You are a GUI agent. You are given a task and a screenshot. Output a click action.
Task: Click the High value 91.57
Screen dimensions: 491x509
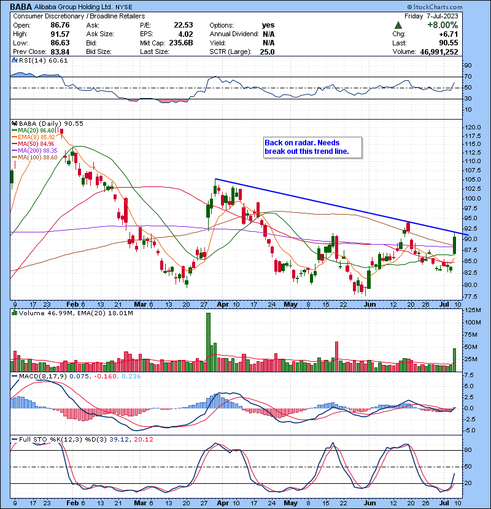60,34
